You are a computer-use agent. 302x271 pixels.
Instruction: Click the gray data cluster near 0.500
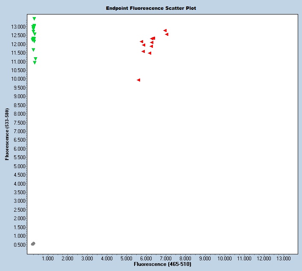(x=33, y=244)
